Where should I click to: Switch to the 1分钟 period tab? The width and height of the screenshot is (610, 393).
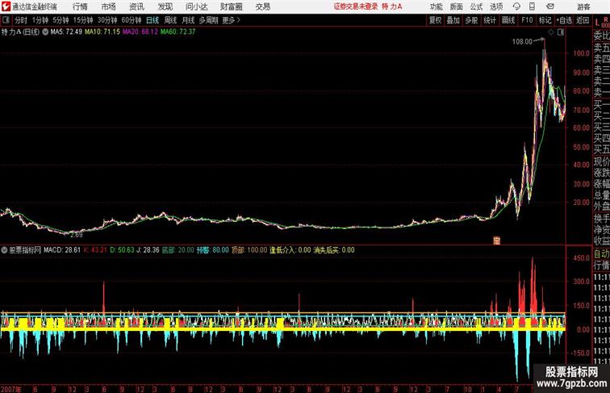click(40, 20)
